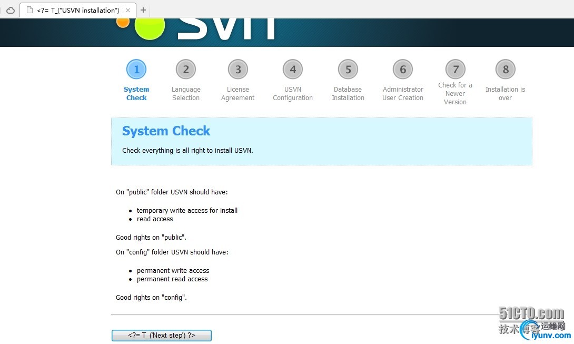Click the step 1 System Check circle
This screenshot has height=344, width=574.
(x=136, y=69)
